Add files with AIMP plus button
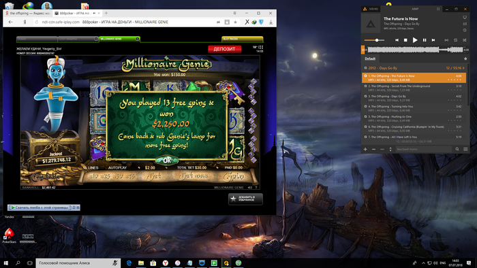The width and height of the screenshot is (477, 268). pos(365,150)
